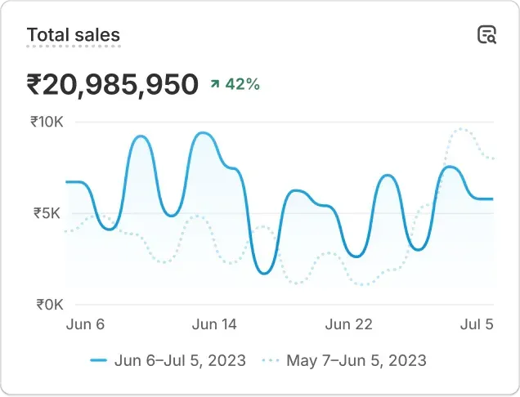The image size is (520, 397).
Task: Select the 42% growth indicator text
Action: point(243,83)
